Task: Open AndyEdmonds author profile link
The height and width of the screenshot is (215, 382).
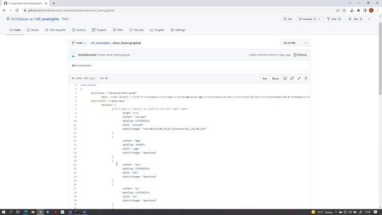Action: tap(87, 55)
